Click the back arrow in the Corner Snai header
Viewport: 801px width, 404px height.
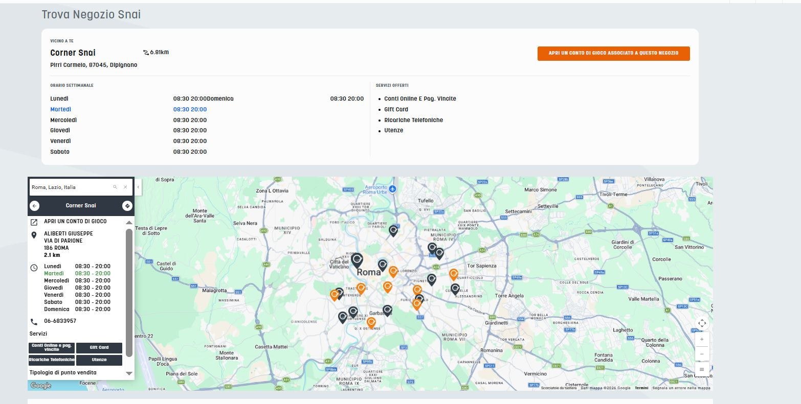[34, 205]
